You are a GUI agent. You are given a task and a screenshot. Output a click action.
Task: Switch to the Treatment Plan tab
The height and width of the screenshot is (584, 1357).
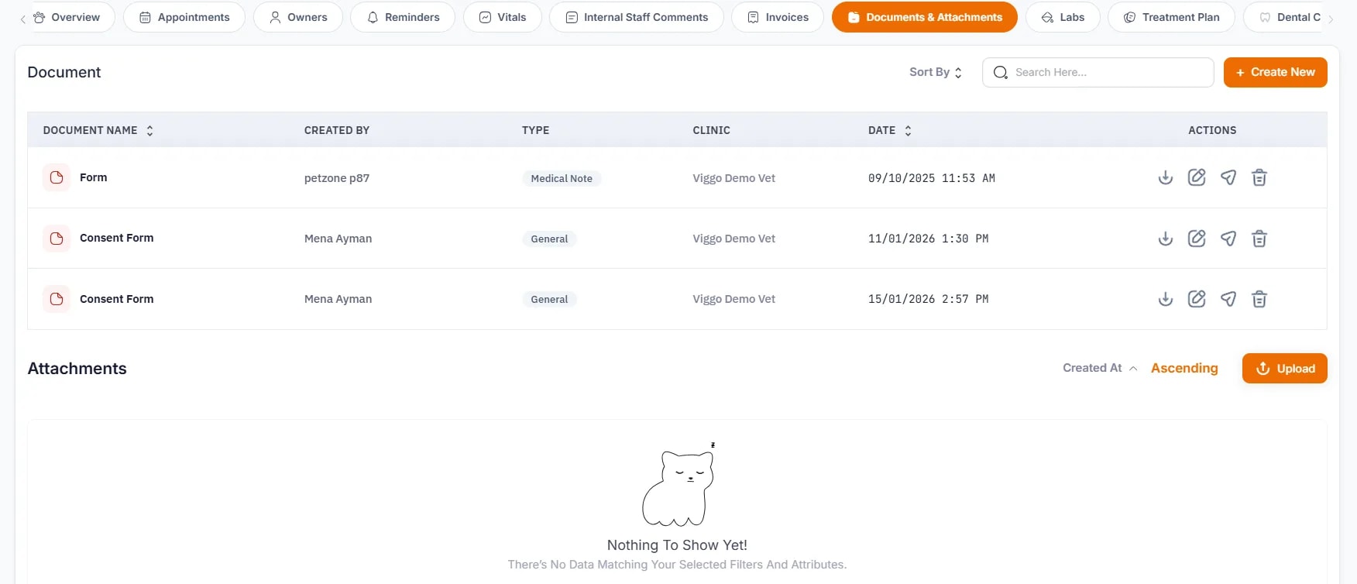(1171, 17)
